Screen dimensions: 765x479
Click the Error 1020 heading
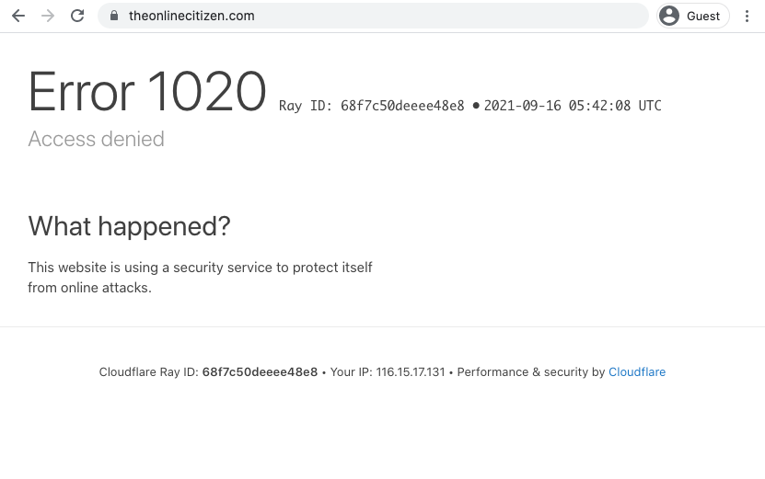click(147, 92)
